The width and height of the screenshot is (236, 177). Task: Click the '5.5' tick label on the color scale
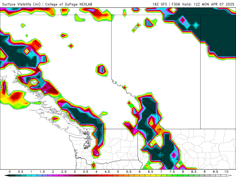click(129, 172)
